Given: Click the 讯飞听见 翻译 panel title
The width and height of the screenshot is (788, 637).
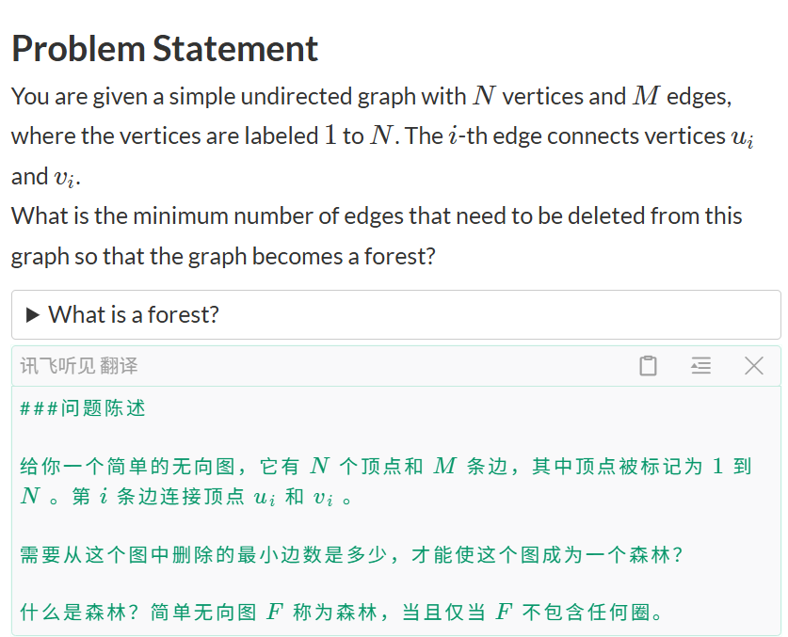Looking at the screenshot, I should point(79,366).
